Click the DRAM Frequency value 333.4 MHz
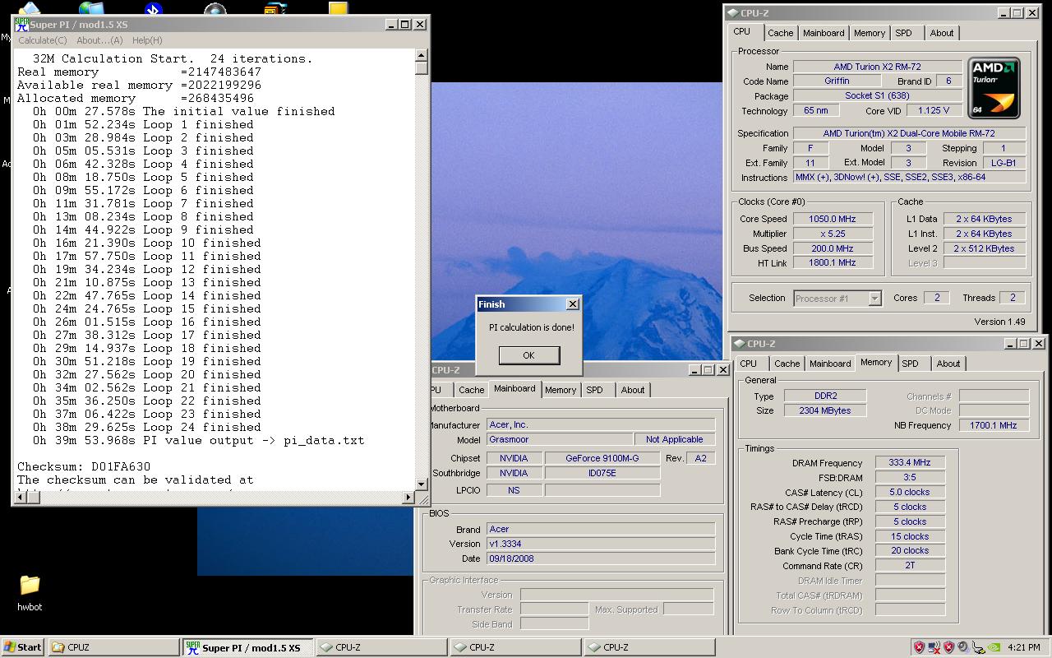The image size is (1052, 658). coord(910,463)
